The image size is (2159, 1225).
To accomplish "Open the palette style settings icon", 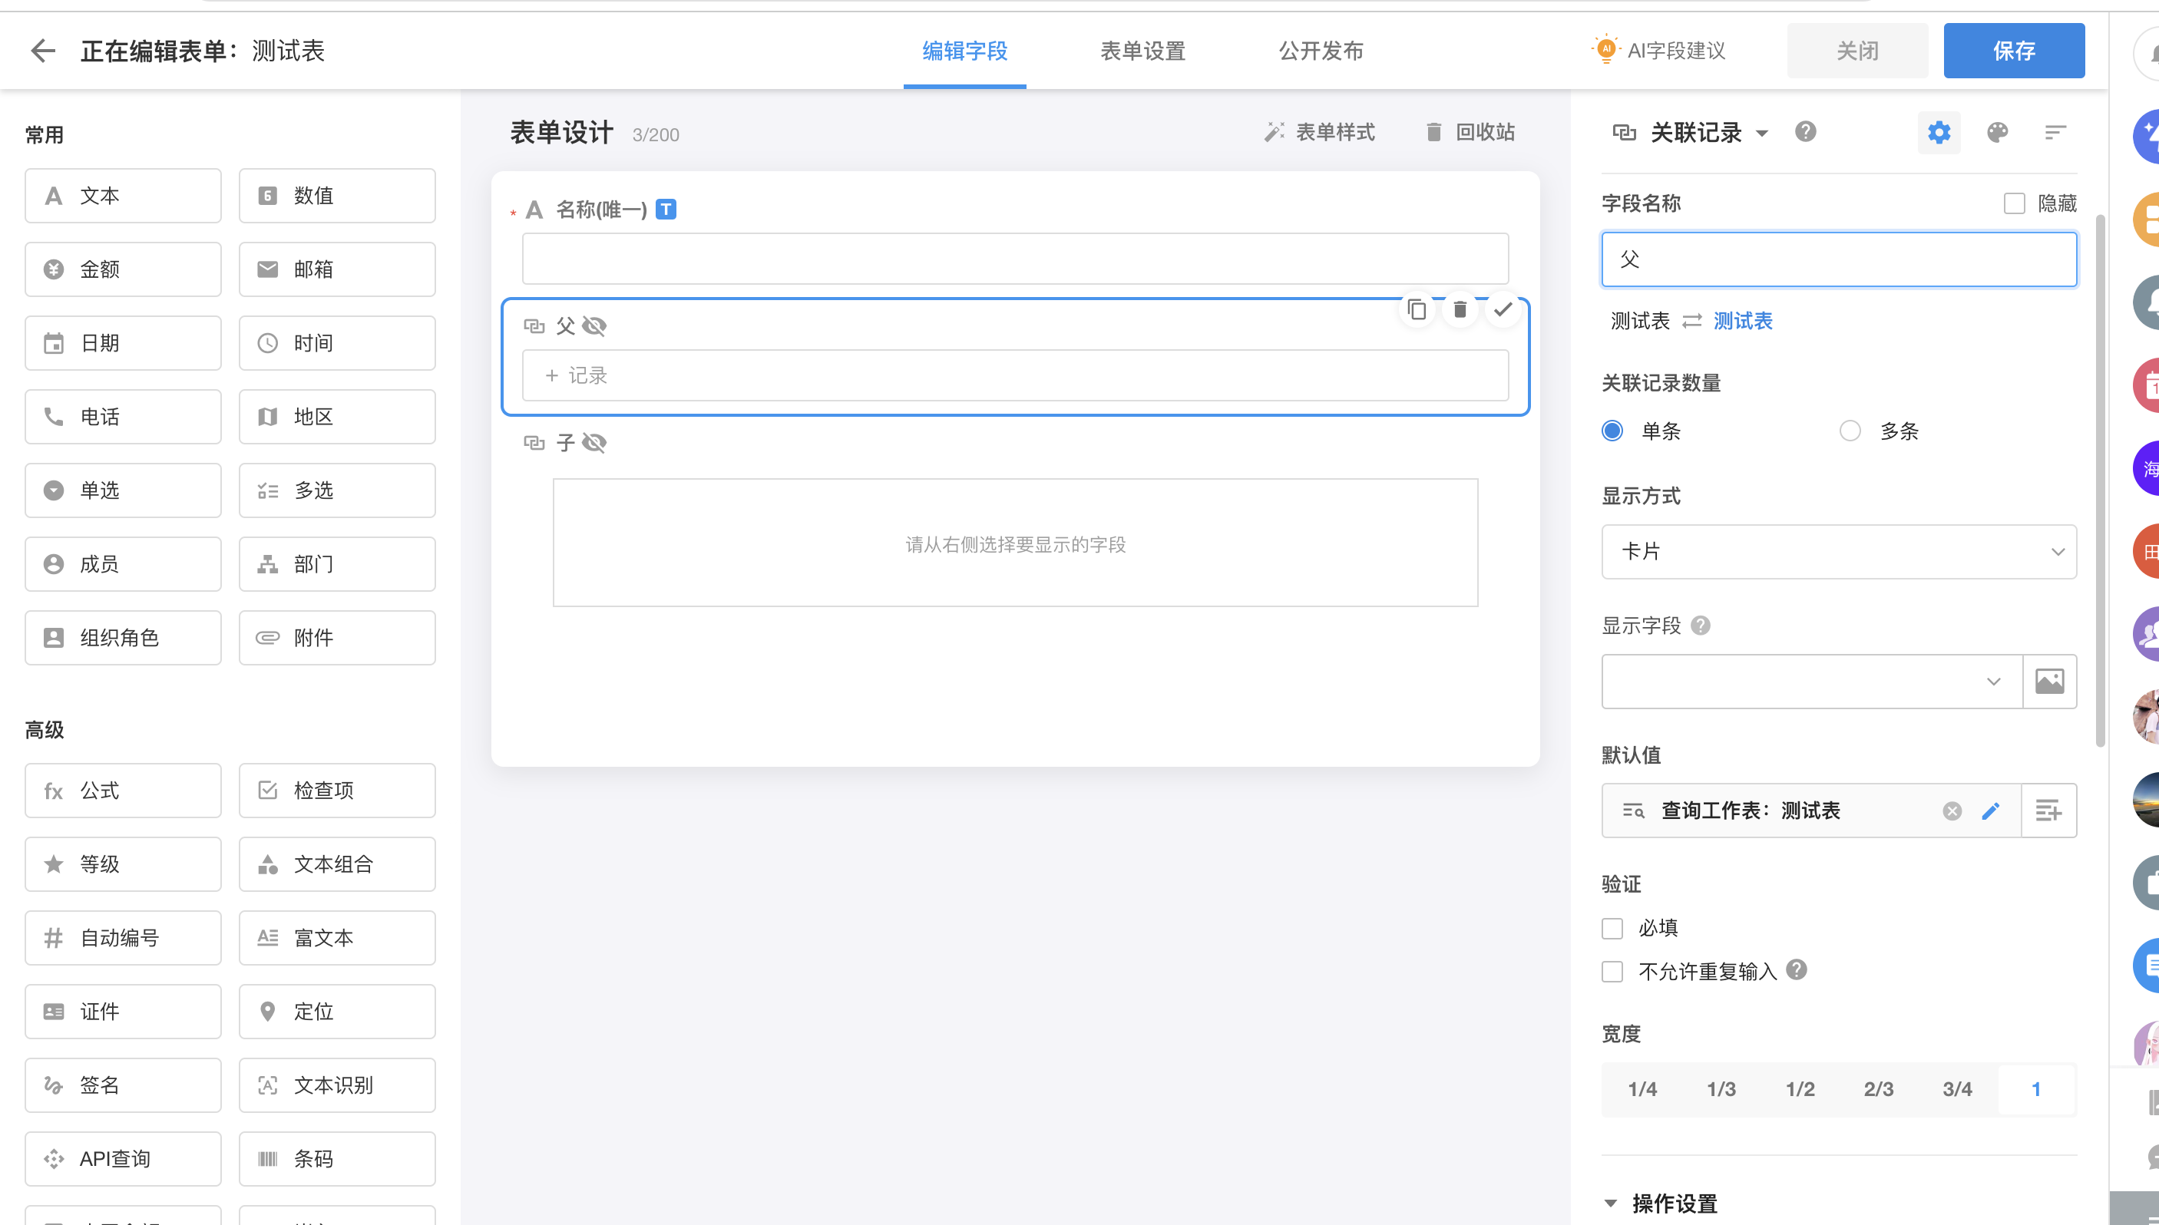I will point(1998,132).
